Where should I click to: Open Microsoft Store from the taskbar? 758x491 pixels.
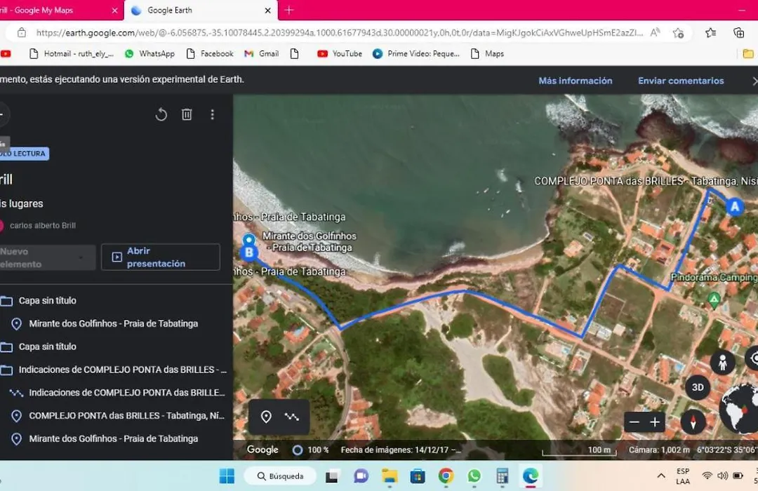[418, 476]
